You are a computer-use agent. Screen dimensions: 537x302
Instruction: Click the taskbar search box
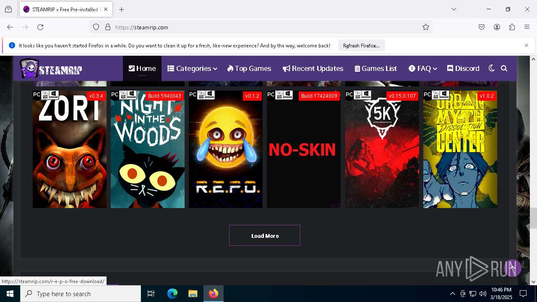pyautogui.click(x=81, y=294)
